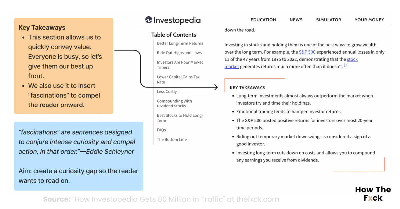Open the Less Costly section
Screen dimensions: 400x209
tap(167, 91)
